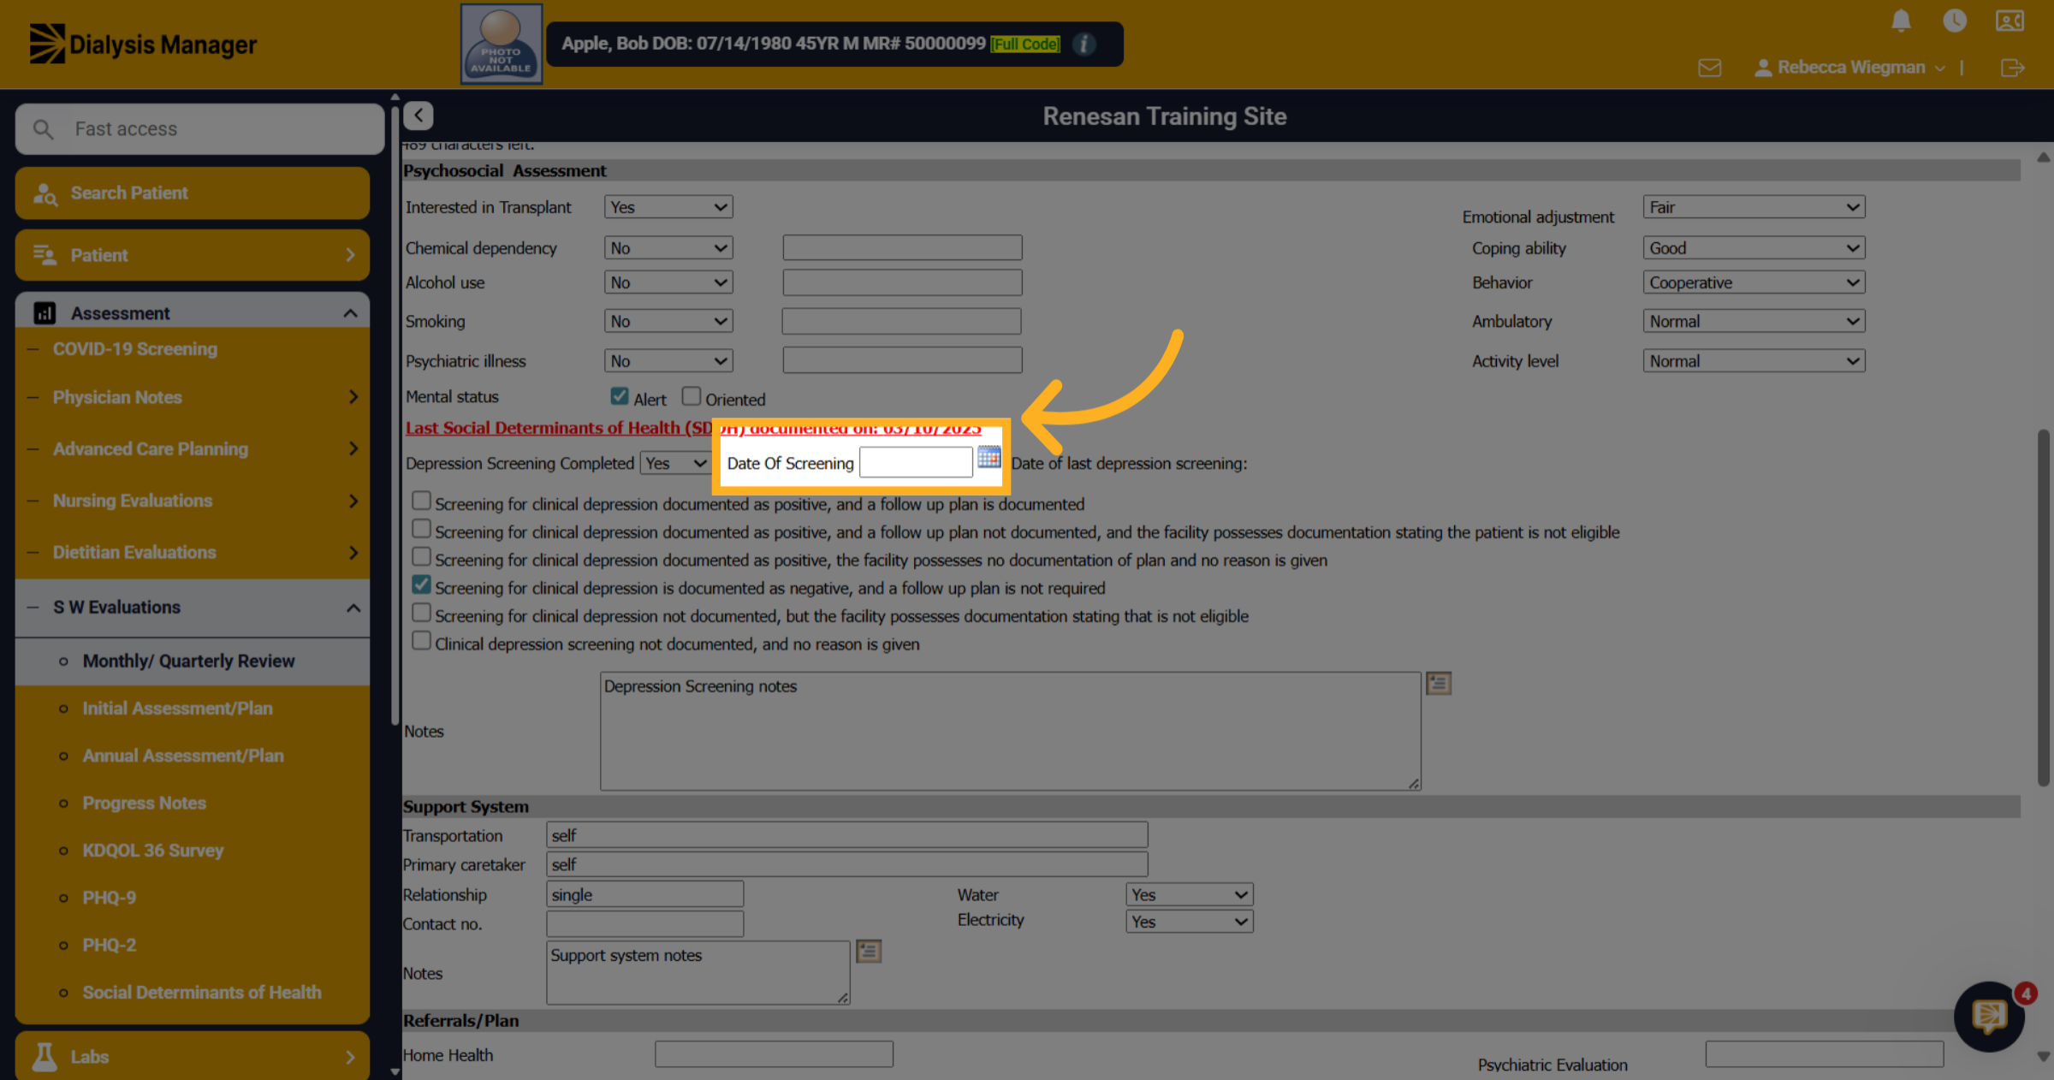Open the contact card icon in header
Screen dimensions: 2054x1080
pos(2009,21)
